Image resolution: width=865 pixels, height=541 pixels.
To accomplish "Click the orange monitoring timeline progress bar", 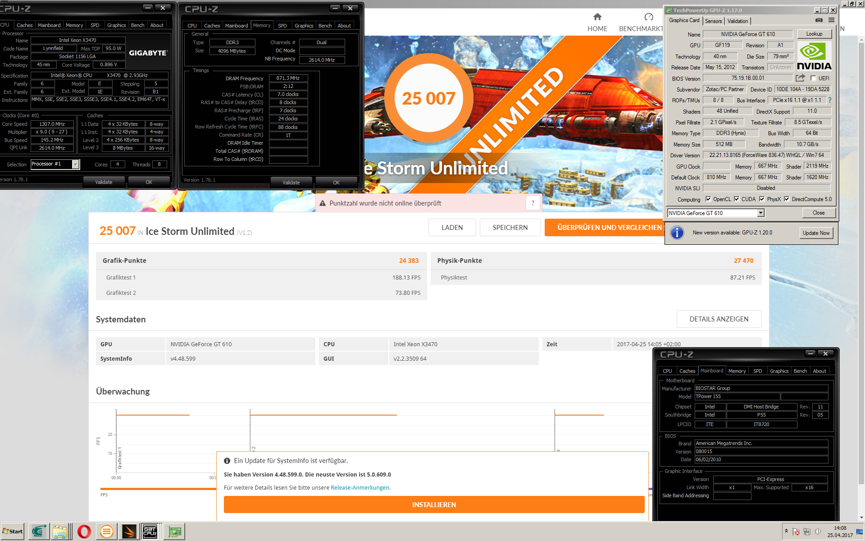I will pyautogui.click(x=158, y=489).
